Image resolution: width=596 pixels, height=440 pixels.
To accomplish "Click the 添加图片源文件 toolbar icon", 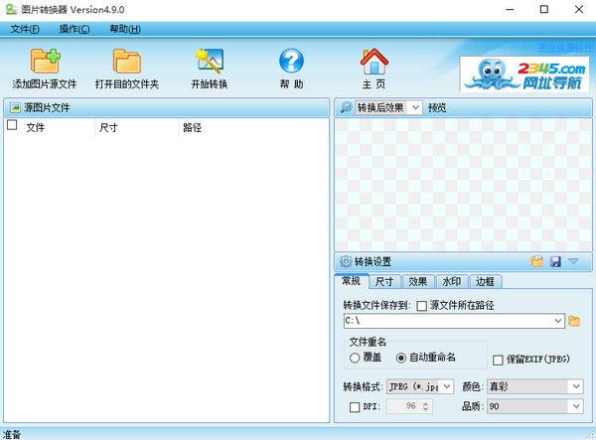I will click(x=45, y=62).
